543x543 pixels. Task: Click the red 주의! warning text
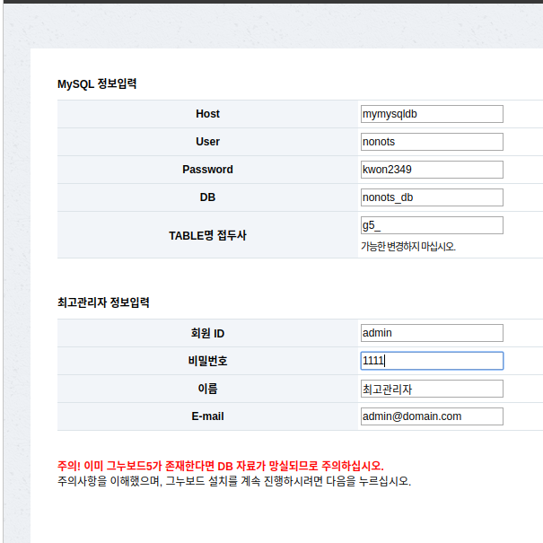point(220,466)
